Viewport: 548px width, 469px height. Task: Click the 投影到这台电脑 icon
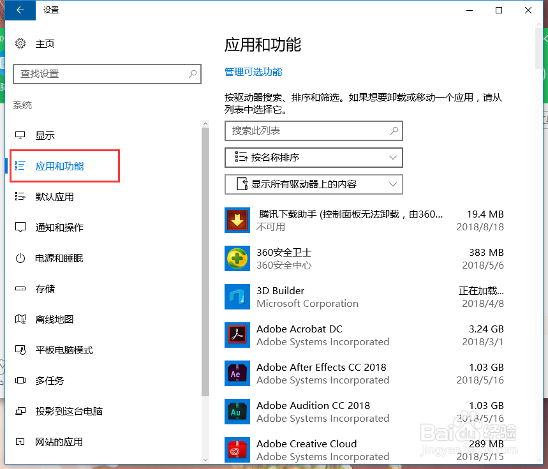click(x=20, y=411)
